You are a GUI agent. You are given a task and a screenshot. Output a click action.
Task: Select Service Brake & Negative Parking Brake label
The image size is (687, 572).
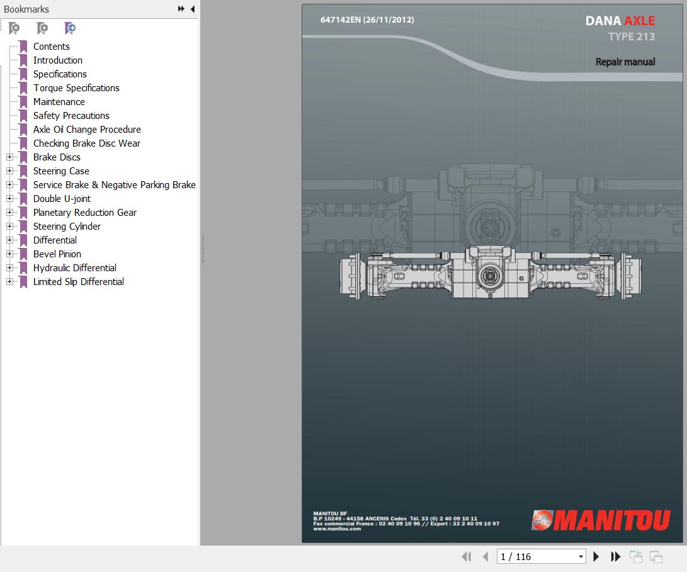point(115,185)
